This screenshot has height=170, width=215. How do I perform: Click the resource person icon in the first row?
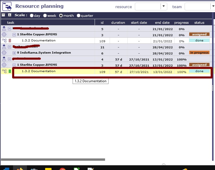pyautogui.click(x=4, y=29)
